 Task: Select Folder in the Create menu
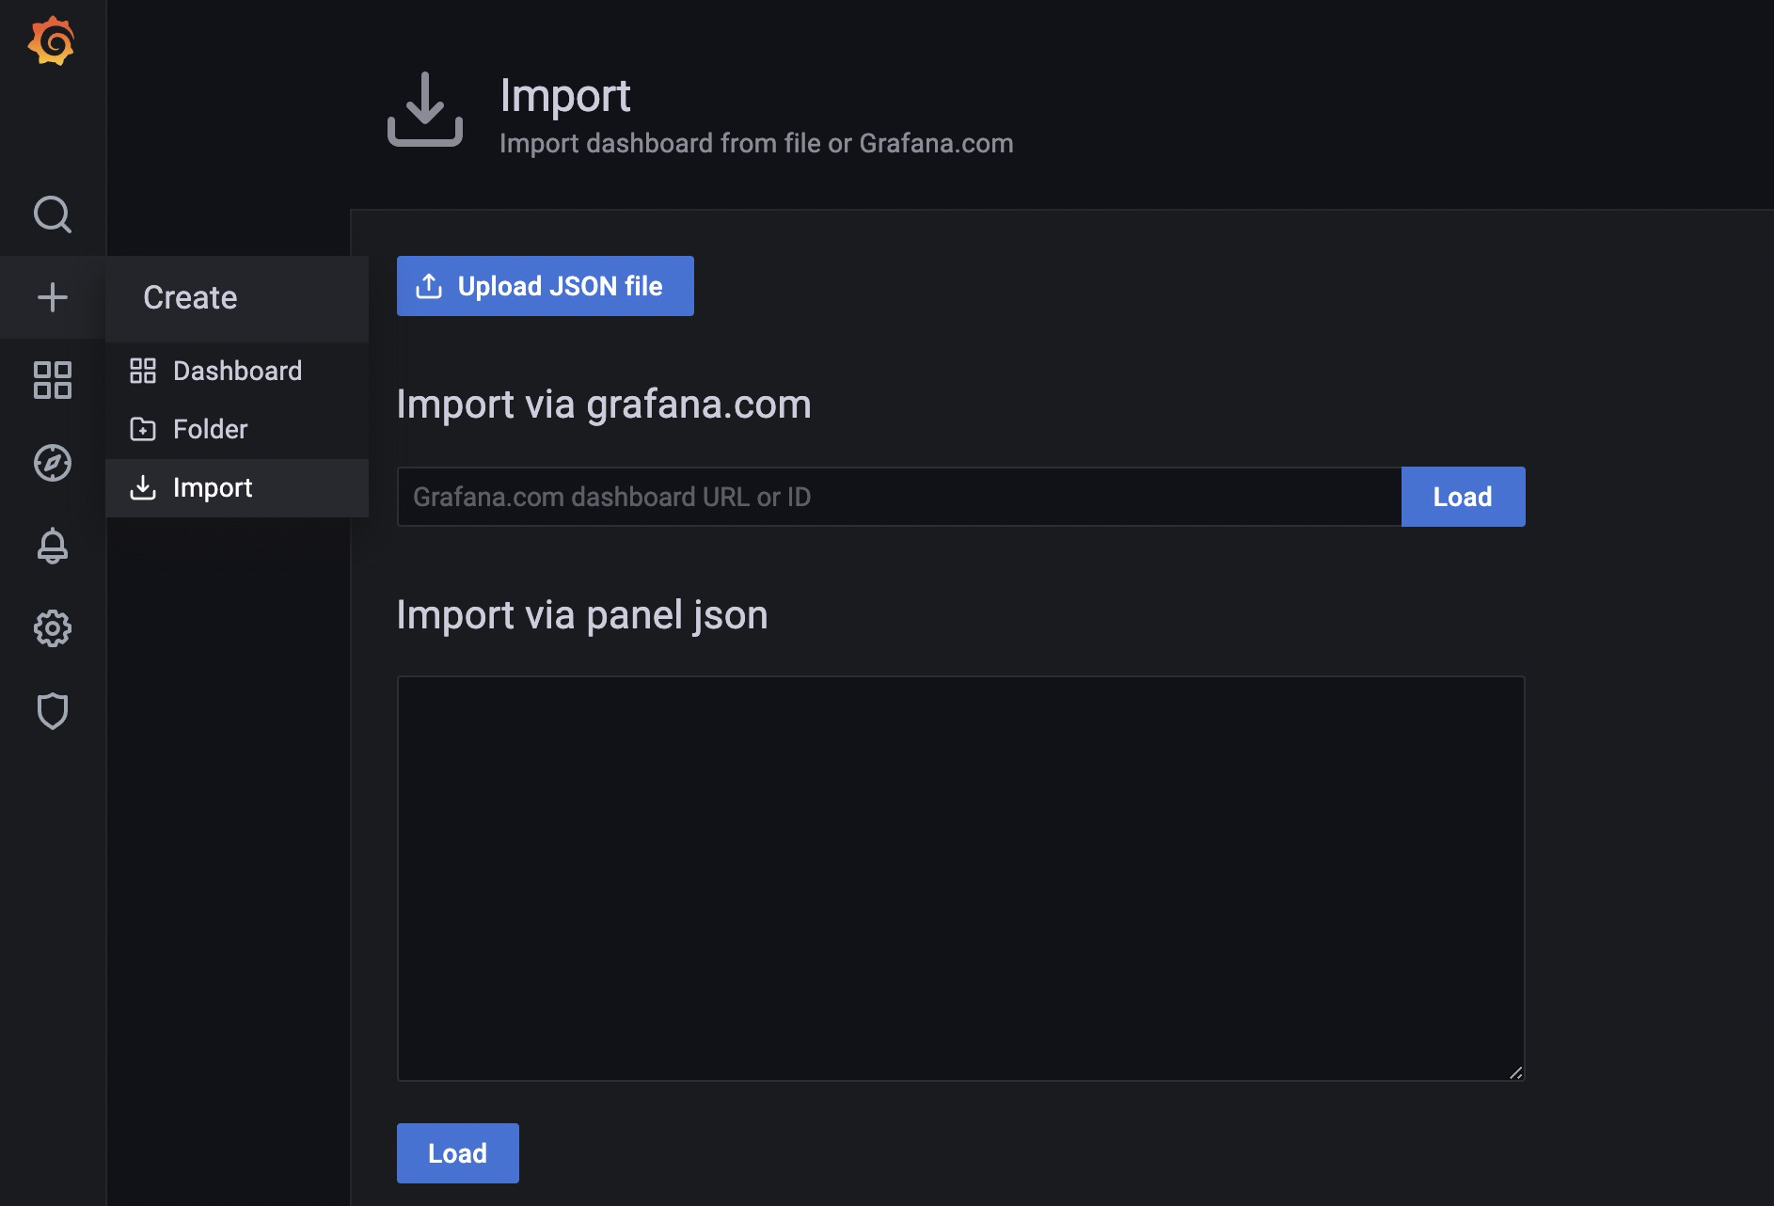tap(210, 429)
